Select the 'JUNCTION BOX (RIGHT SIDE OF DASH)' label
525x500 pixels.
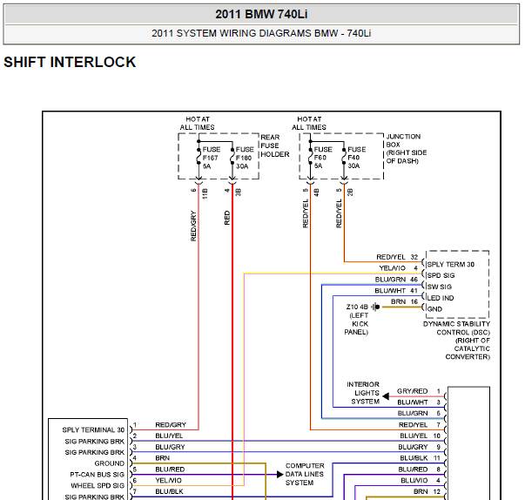406,149
